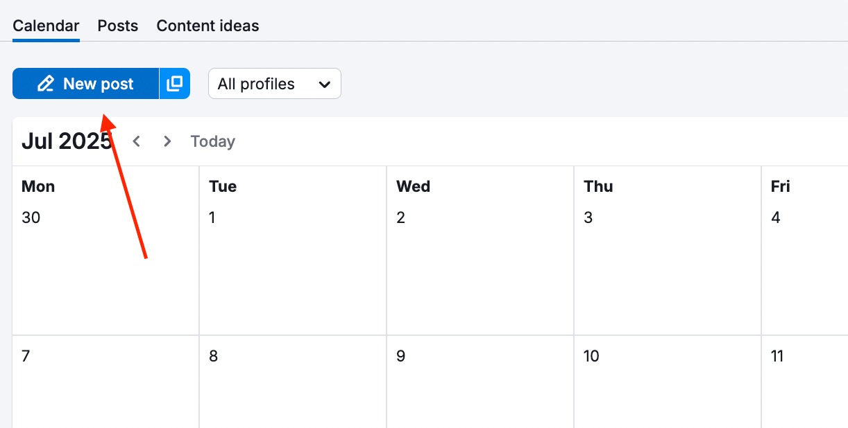
Task: Click the pencil icon in New post
Action: pos(46,84)
